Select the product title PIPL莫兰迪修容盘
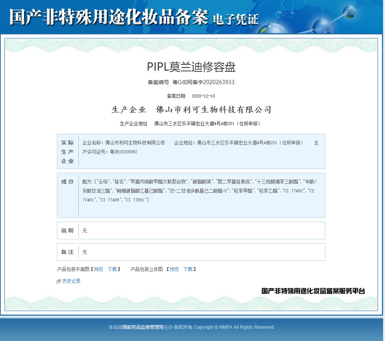 [191, 67]
